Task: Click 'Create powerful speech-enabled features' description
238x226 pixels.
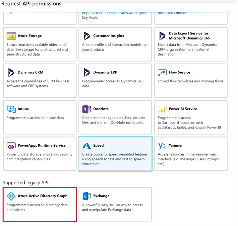Action: [115, 159]
